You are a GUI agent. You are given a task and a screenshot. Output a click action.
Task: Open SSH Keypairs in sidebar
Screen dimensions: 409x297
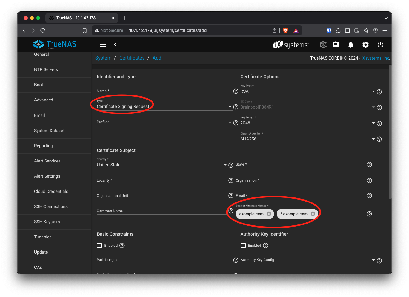[55, 222]
